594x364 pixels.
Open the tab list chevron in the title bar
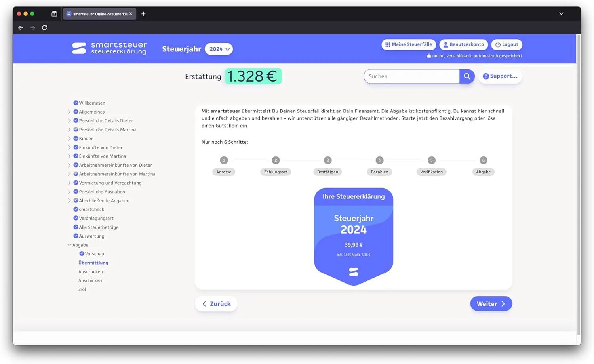(x=561, y=13)
